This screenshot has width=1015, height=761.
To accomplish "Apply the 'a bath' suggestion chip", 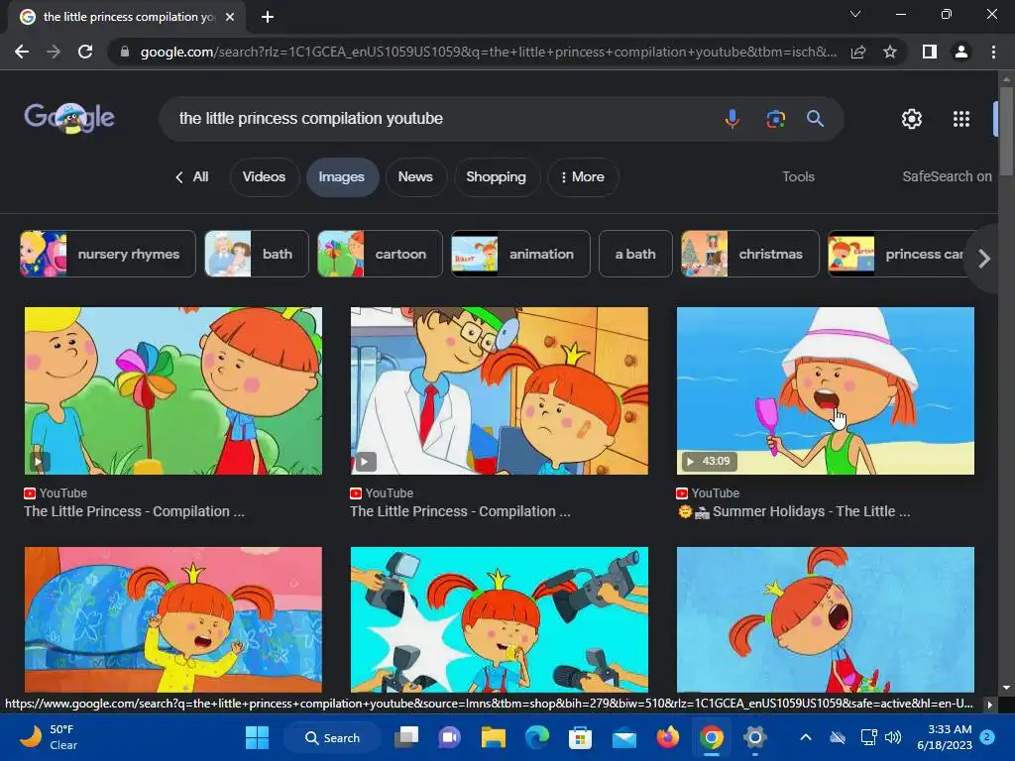I will coord(635,254).
